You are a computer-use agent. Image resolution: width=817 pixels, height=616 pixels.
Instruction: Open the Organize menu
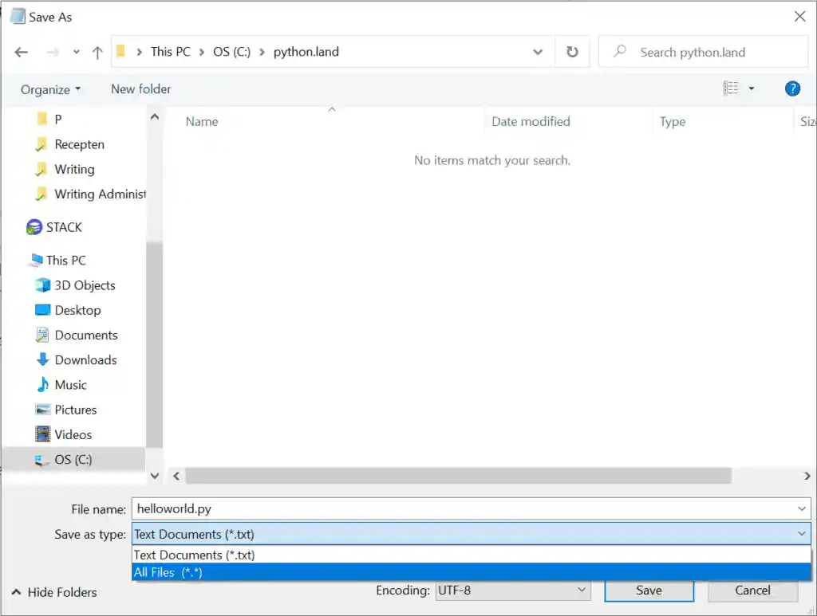pos(48,89)
